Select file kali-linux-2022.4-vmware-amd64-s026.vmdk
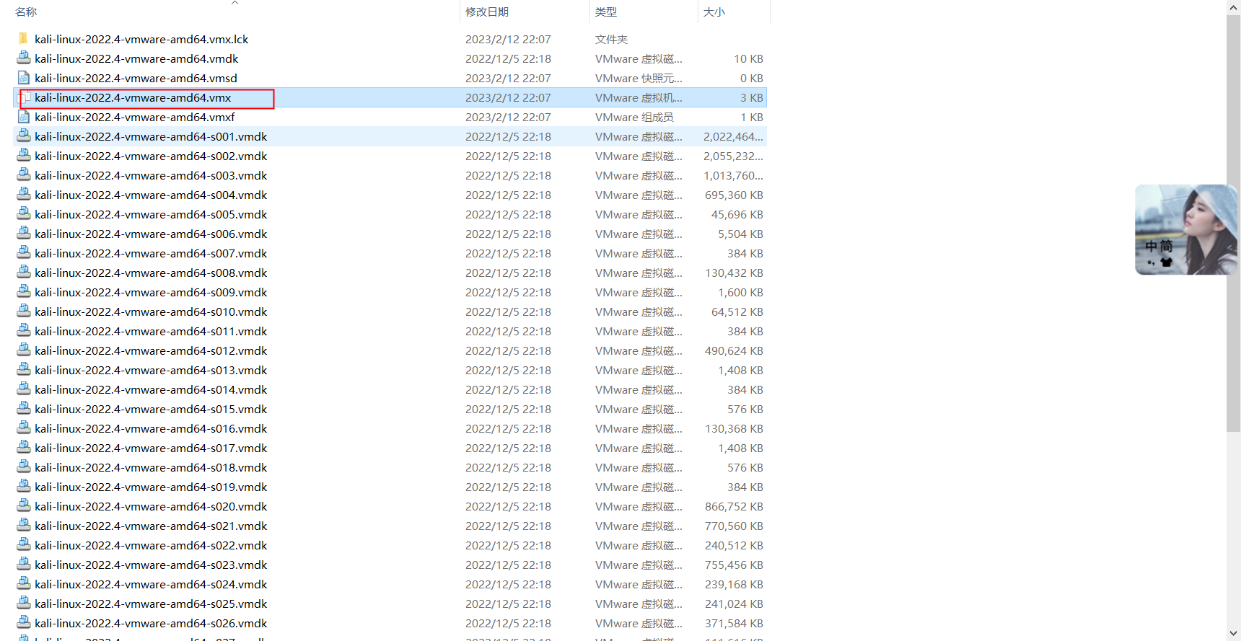Viewport: 1241px width, 641px height. (151, 623)
